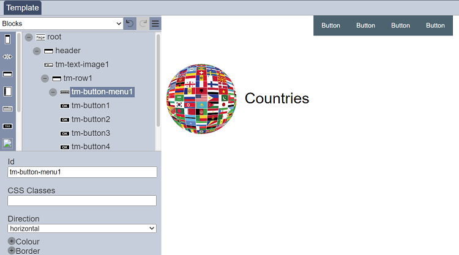Collapse the tm-row1 tree node
Viewport: 459px width, 255px height.
pyautogui.click(x=45, y=78)
